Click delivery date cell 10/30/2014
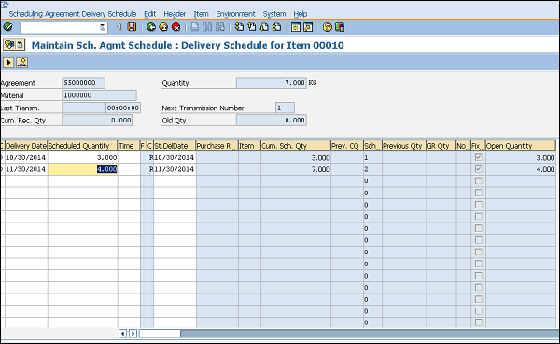Screen dimensions: 560x344 [26, 157]
